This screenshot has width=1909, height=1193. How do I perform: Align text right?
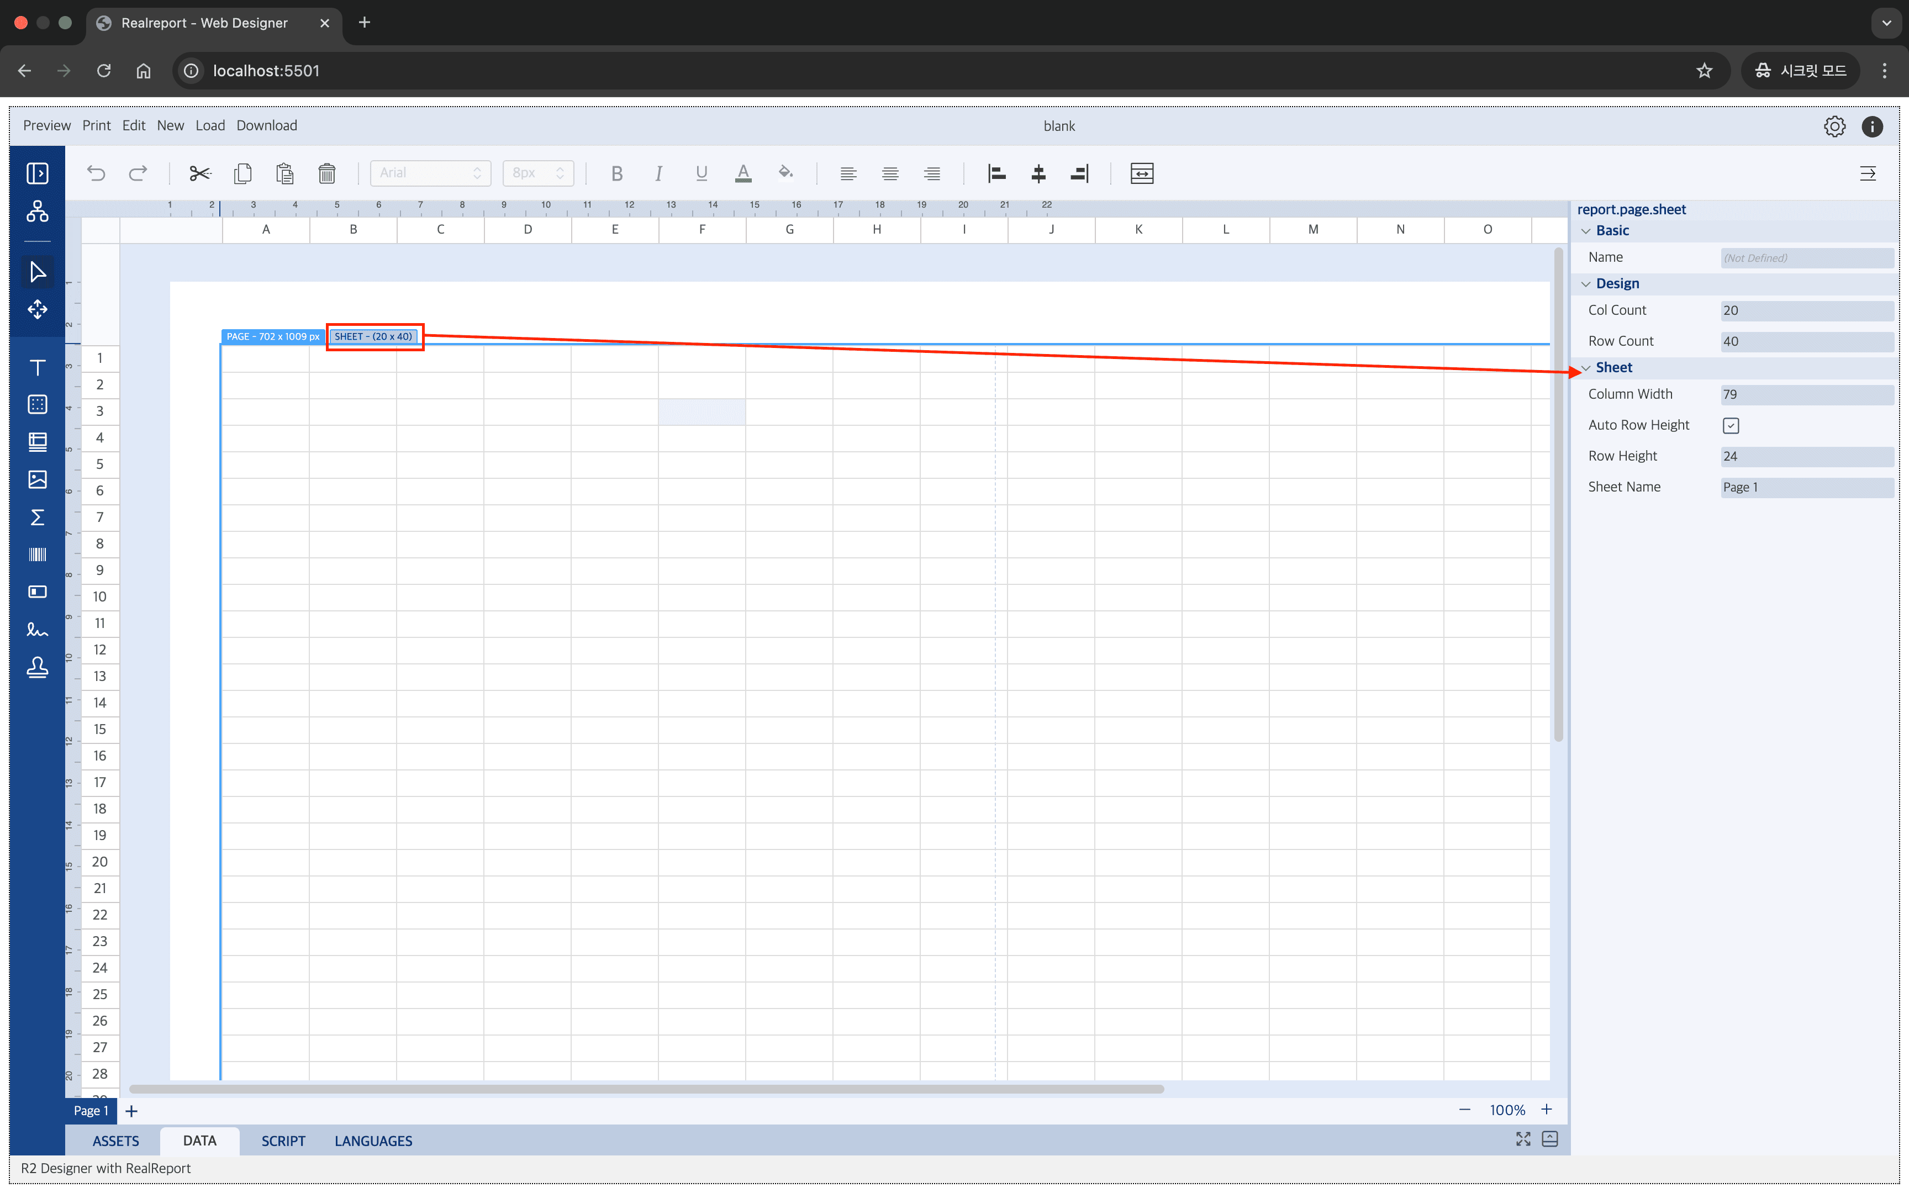[932, 173]
